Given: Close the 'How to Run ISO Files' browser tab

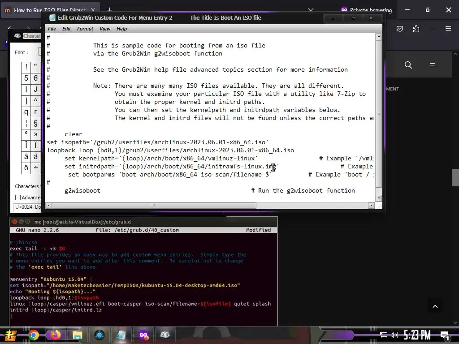Looking at the screenshot, I should [93, 10].
